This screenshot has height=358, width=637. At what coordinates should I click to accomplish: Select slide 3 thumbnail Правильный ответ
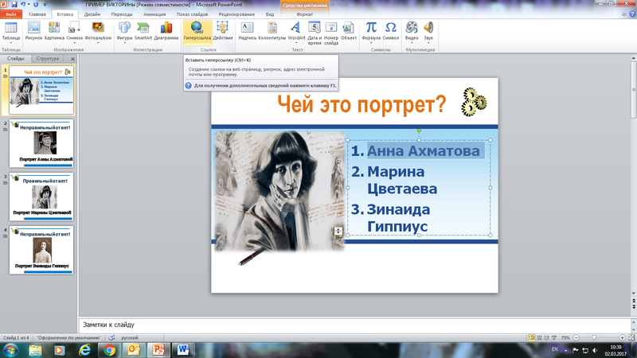41,197
